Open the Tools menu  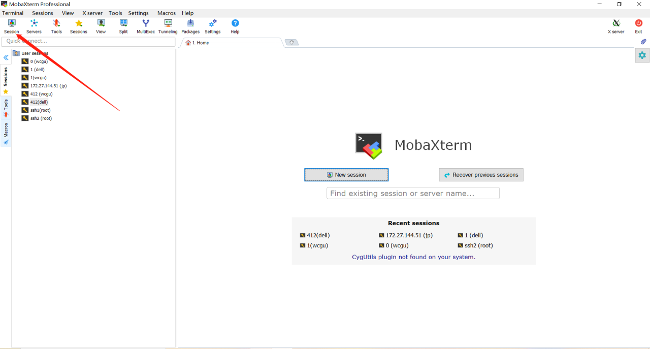[x=115, y=13]
